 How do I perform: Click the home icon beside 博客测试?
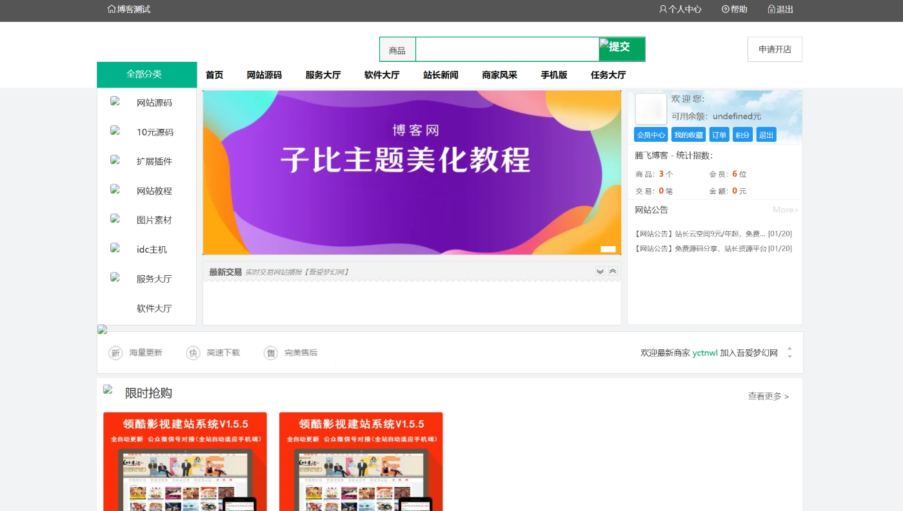coord(112,9)
